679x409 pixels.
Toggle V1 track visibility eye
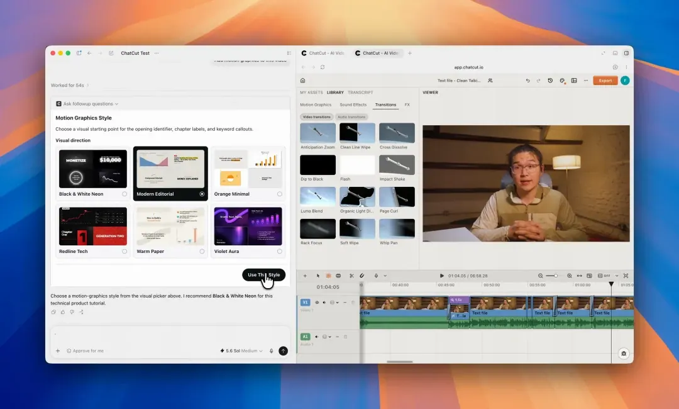[x=316, y=303]
